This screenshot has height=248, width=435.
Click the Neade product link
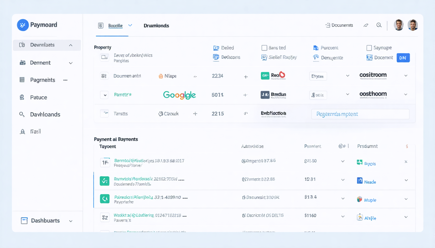(x=370, y=182)
